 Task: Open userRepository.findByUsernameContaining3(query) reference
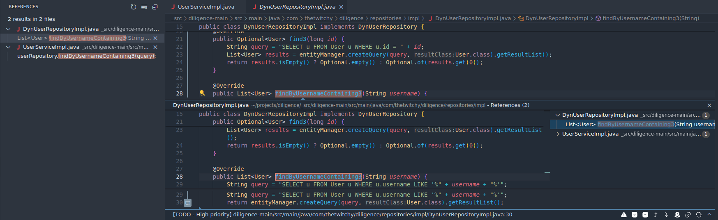click(86, 56)
